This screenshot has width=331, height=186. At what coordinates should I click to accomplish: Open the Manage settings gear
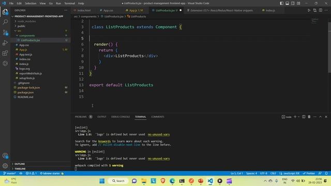pos(5,166)
